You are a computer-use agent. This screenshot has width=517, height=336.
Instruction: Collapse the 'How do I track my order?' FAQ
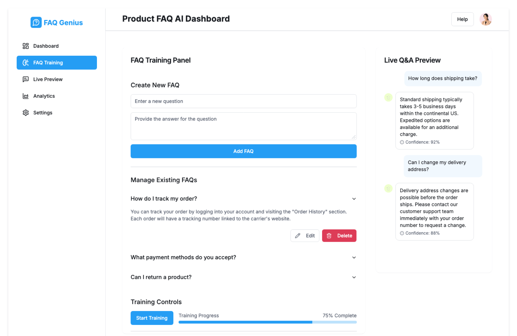click(x=354, y=199)
